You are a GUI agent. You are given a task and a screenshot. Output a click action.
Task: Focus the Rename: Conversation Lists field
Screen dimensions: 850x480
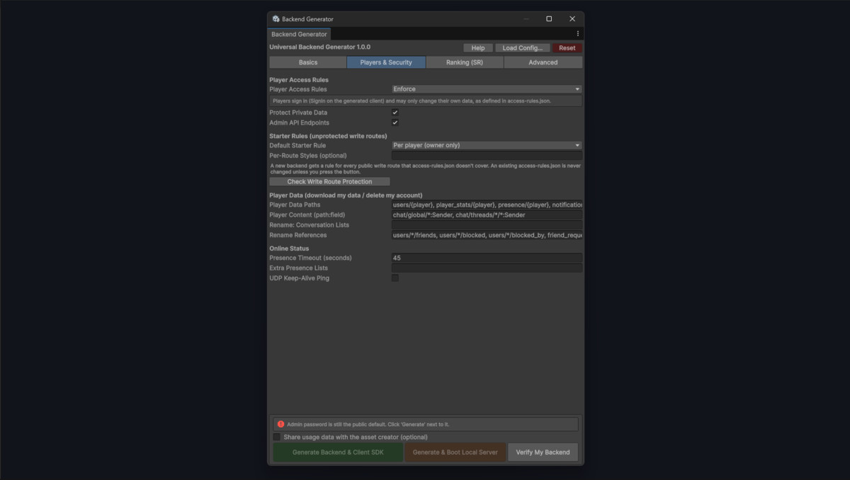[487, 225]
